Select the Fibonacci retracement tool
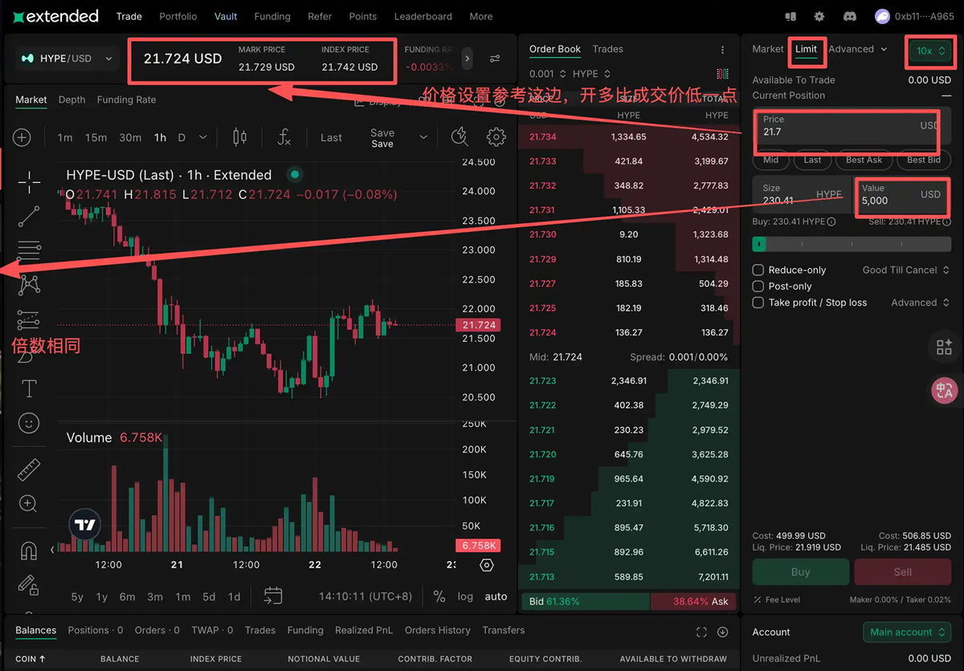Image resolution: width=964 pixels, height=671 pixels. click(29, 250)
